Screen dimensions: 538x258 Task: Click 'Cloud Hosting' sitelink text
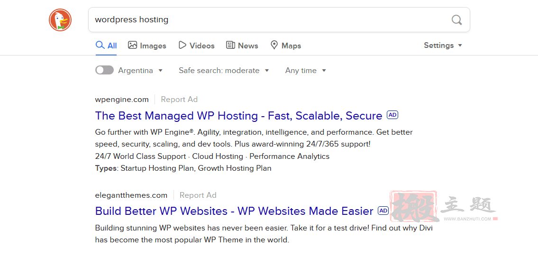click(218, 157)
